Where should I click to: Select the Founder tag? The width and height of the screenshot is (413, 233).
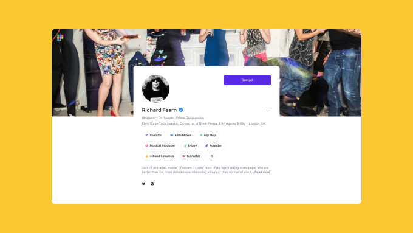(x=214, y=145)
